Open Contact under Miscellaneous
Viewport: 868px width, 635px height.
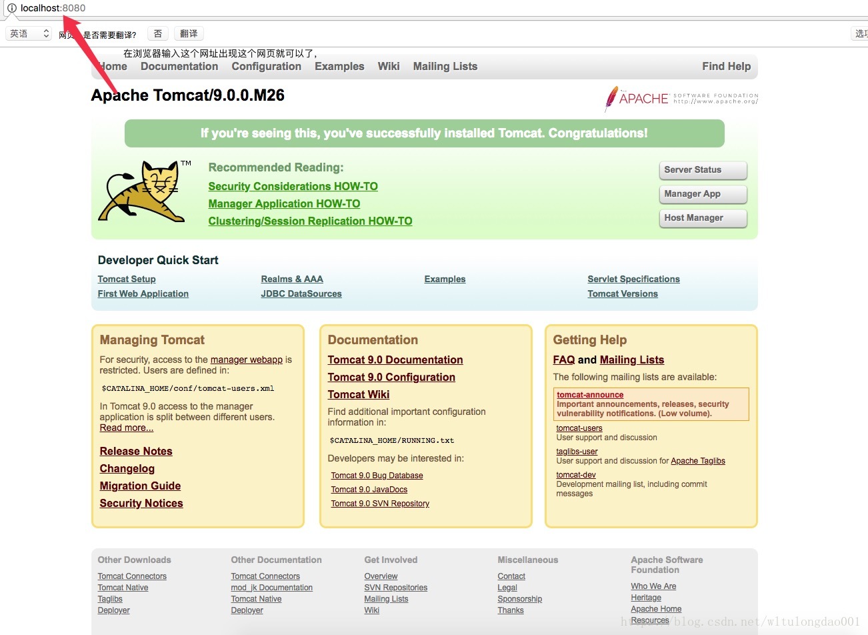click(511, 576)
